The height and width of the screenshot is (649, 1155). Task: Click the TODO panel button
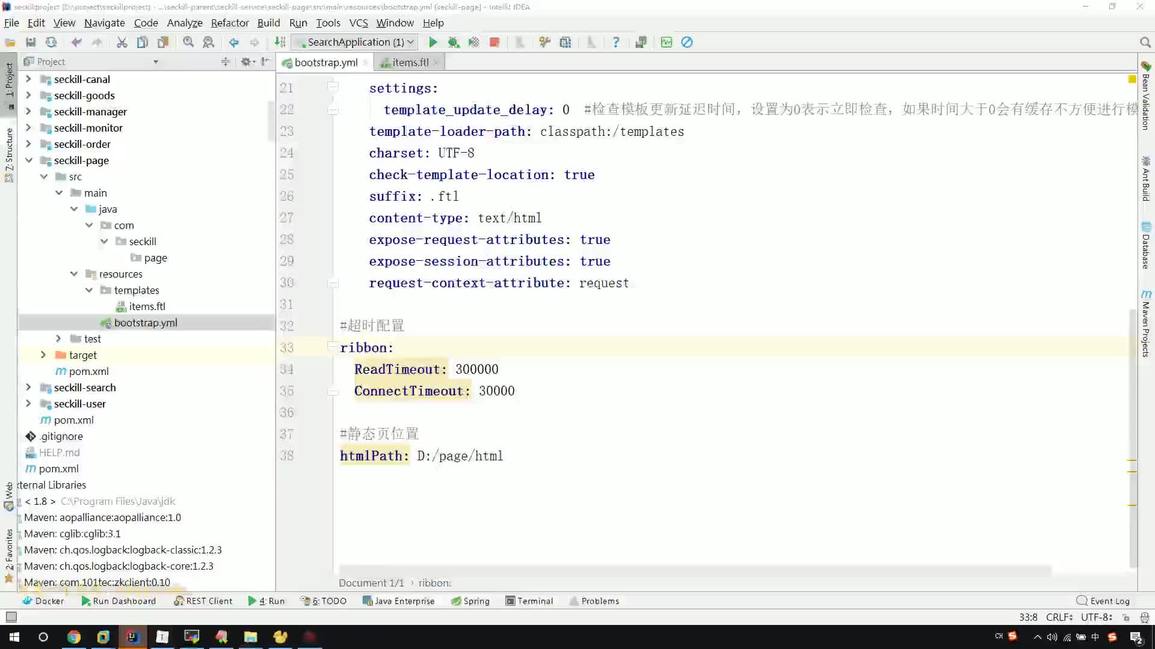[x=328, y=601]
